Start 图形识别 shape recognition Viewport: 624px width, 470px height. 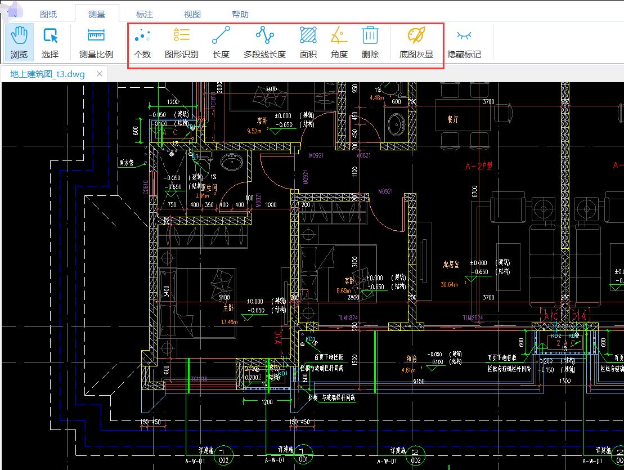181,42
